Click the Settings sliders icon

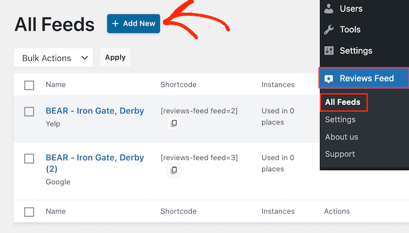click(x=328, y=51)
